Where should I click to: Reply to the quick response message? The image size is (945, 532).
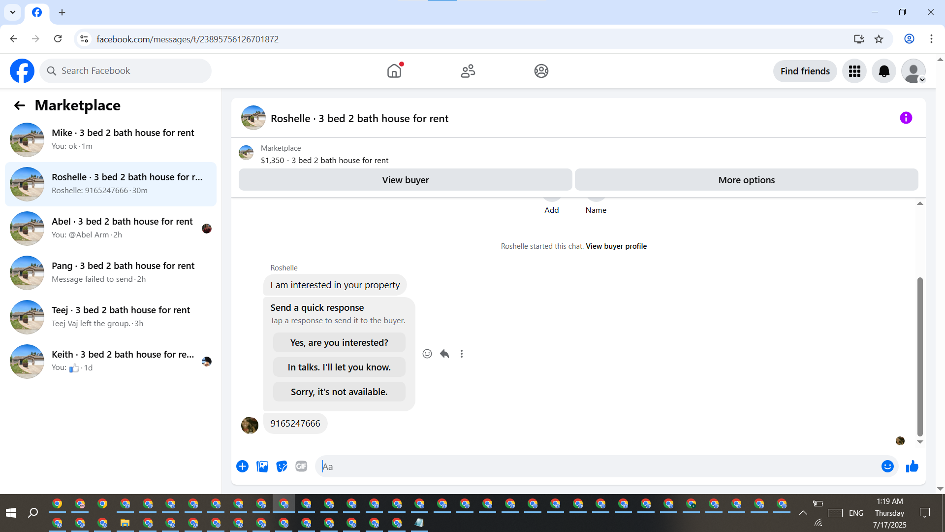444,354
